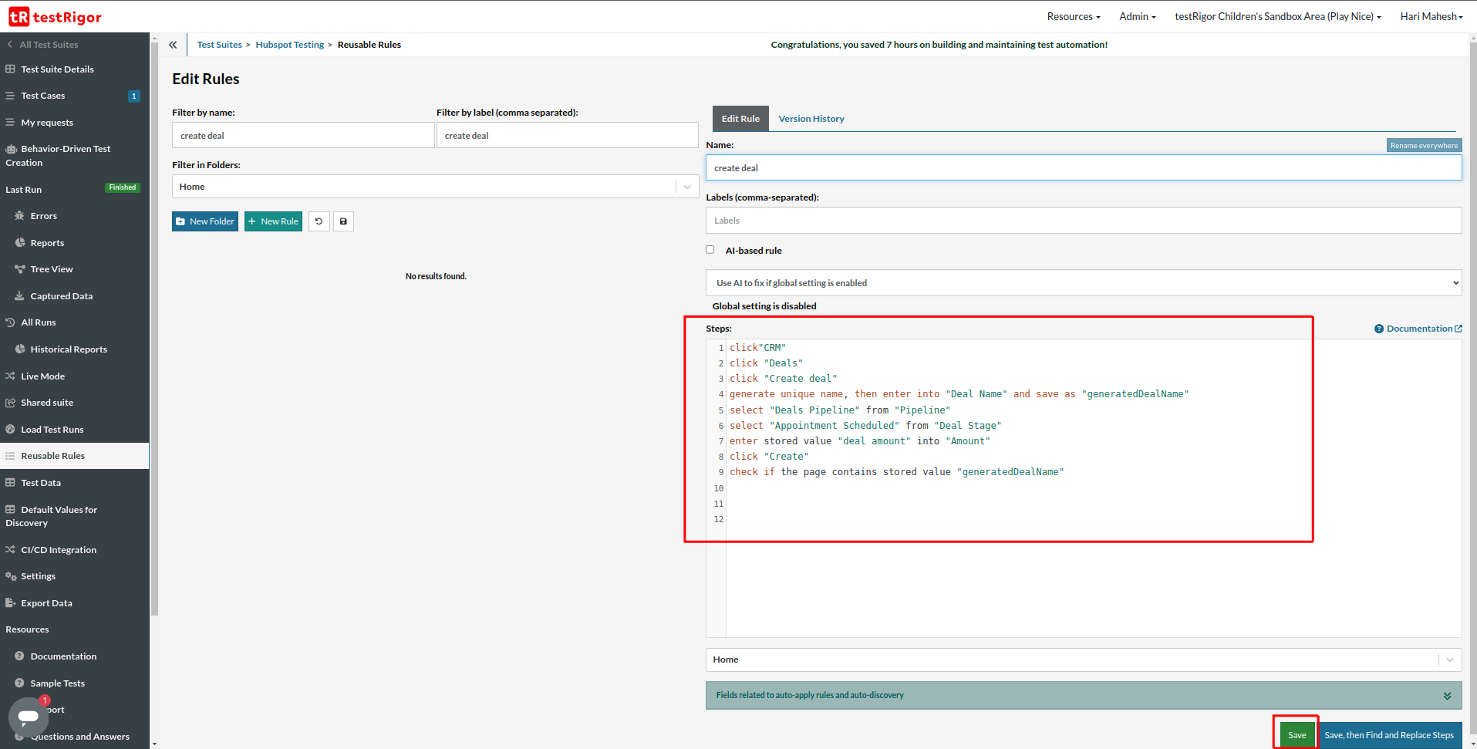Open the Filter in Folders dropdown
Image resolution: width=1477 pixels, height=749 pixels.
click(435, 187)
